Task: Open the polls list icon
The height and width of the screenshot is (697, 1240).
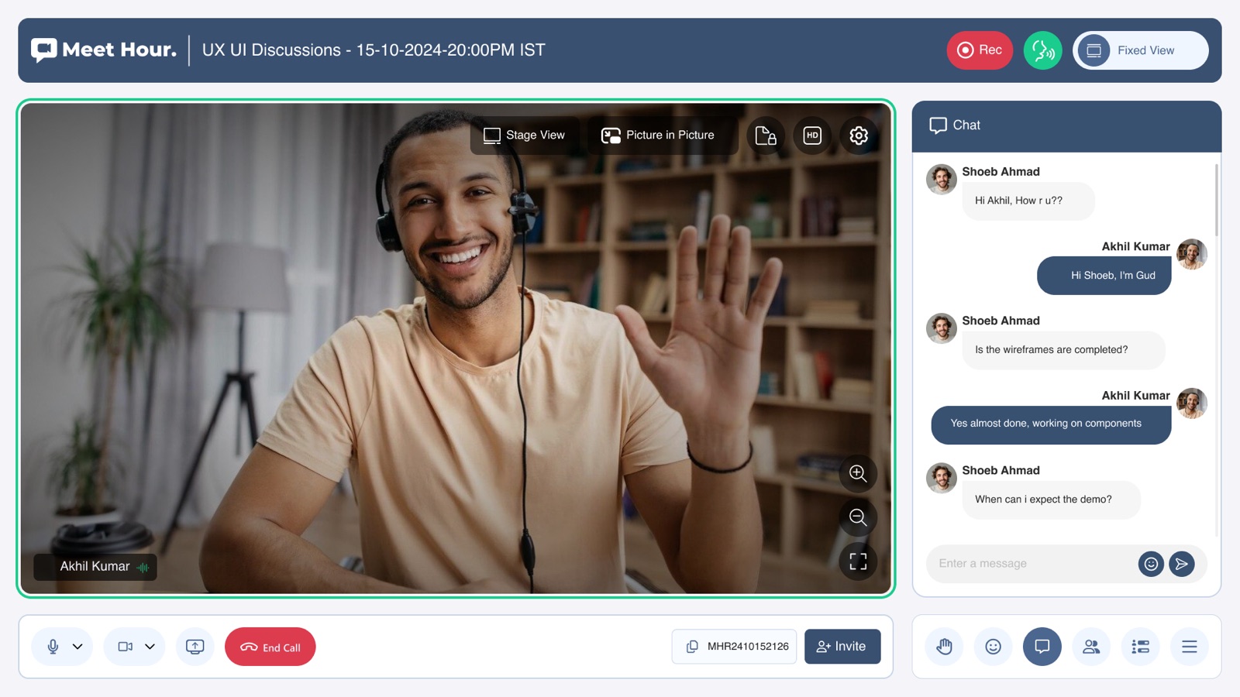Action: click(1140, 647)
